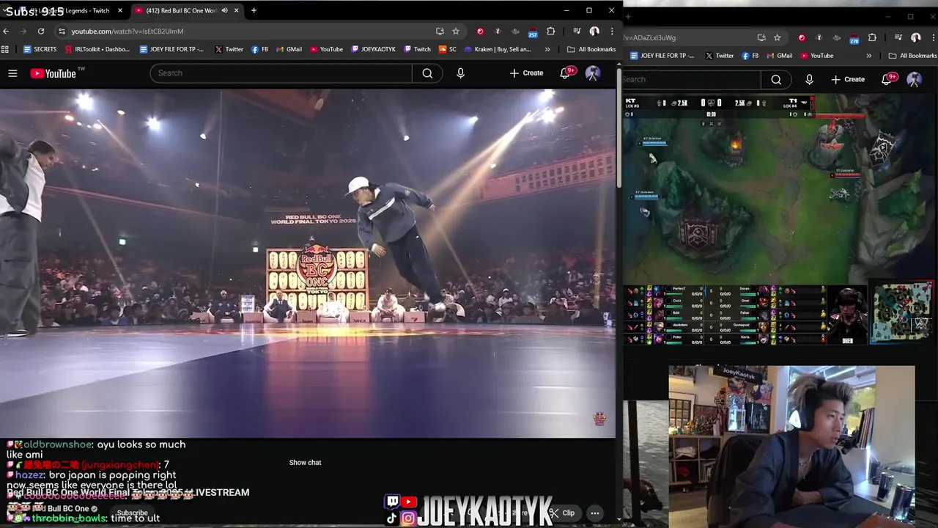Open YouTube guide hamburger menu in left window

[12, 73]
